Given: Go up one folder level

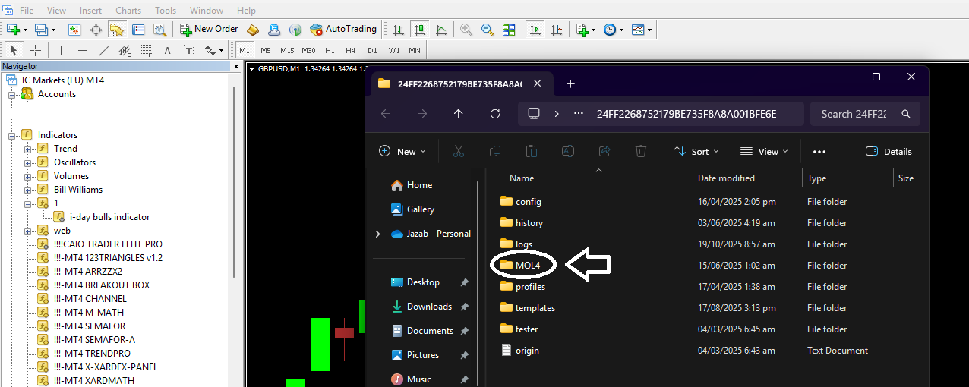Looking at the screenshot, I should tap(458, 114).
